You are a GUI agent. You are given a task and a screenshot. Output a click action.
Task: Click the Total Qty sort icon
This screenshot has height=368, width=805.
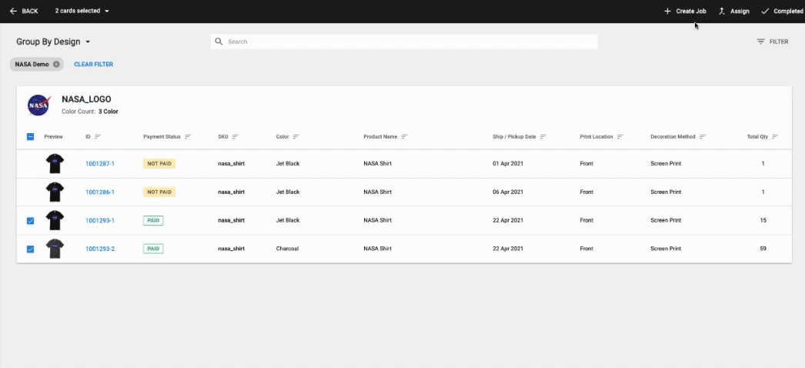[x=775, y=137]
